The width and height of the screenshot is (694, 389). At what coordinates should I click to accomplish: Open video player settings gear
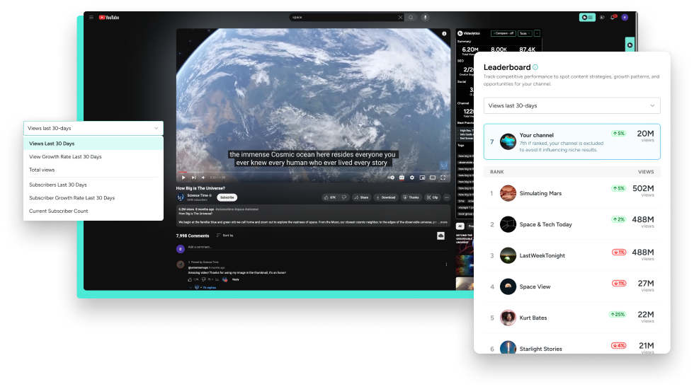pyautogui.click(x=412, y=178)
